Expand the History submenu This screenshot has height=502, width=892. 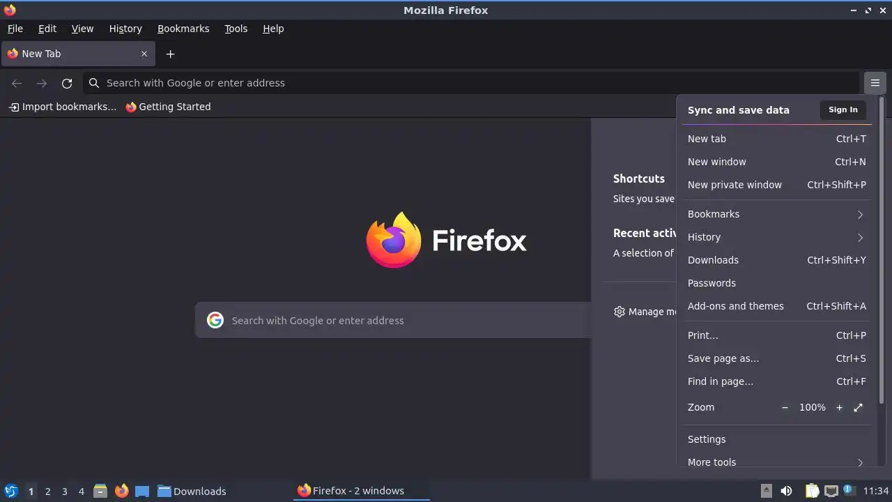[x=776, y=237]
